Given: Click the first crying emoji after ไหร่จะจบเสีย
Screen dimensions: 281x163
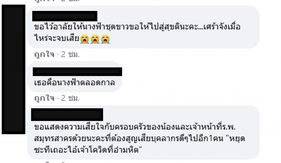Looking at the screenshot, I should 85,39.
